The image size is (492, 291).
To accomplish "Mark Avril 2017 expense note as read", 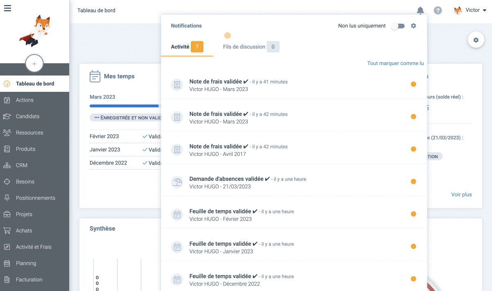I will click(x=413, y=149).
